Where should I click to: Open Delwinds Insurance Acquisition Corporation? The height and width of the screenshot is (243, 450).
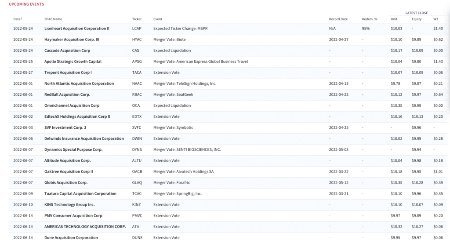84,138
